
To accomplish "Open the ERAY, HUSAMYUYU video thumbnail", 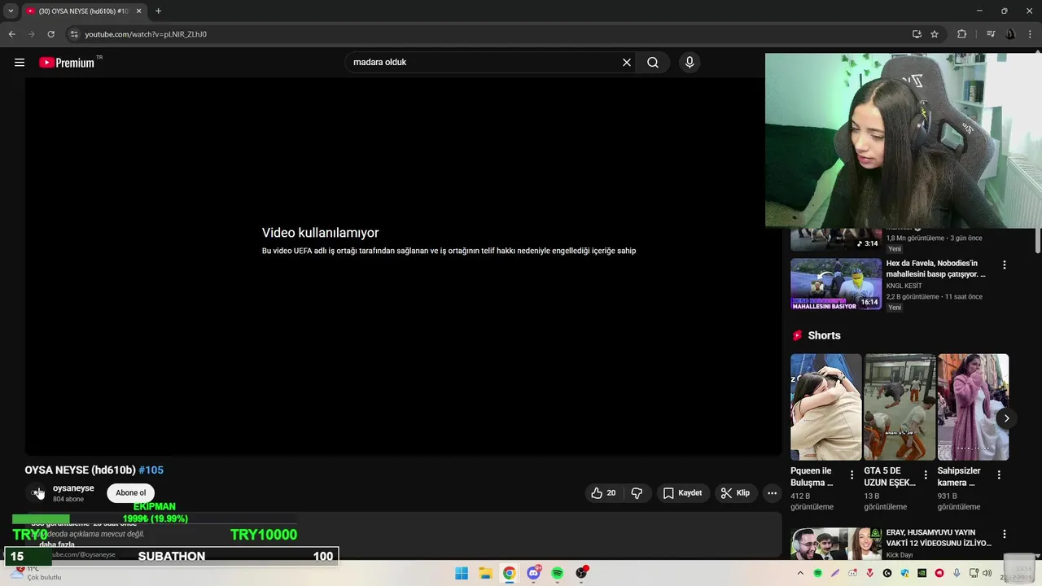I will [x=836, y=544].
